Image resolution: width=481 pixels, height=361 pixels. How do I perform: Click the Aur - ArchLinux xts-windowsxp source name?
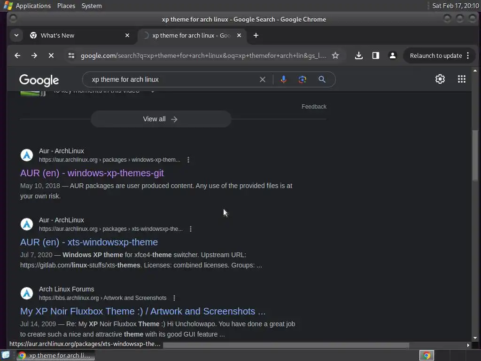(x=62, y=220)
